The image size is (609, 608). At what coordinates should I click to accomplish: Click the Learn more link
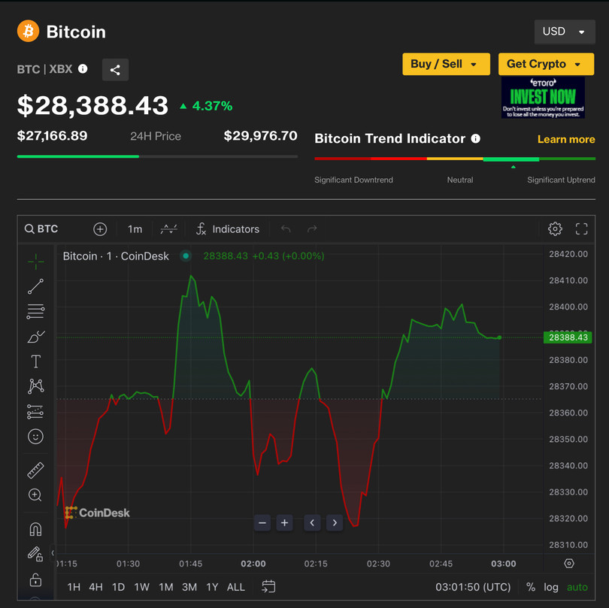click(566, 139)
